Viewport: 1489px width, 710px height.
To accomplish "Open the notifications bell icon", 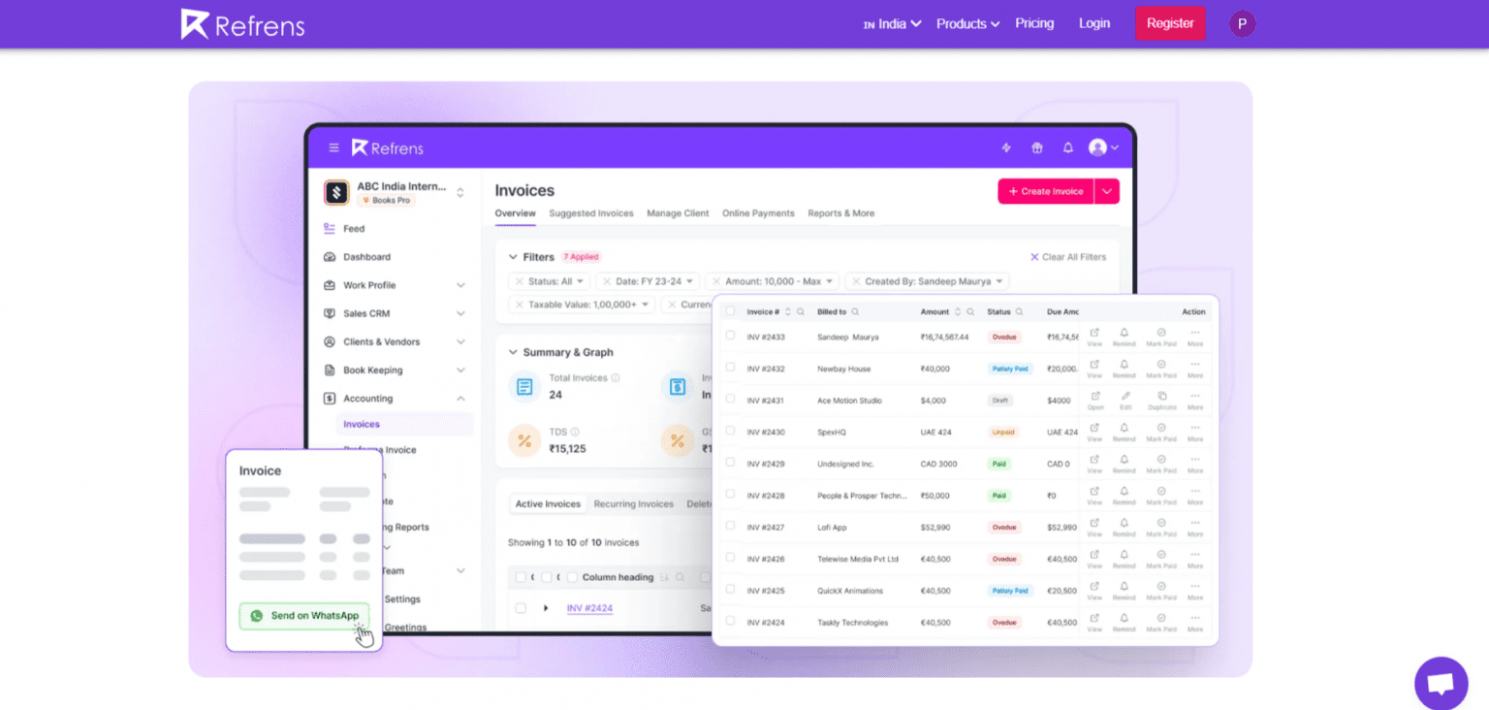I will coord(1067,147).
